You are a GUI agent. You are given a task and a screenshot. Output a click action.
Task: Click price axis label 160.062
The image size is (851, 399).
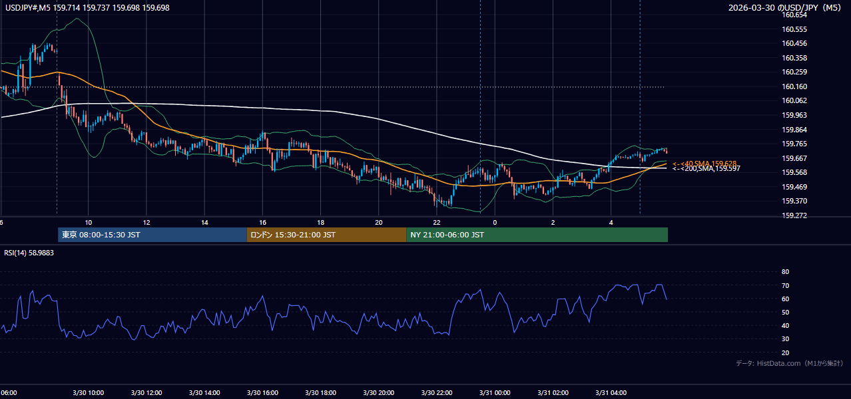pos(794,100)
